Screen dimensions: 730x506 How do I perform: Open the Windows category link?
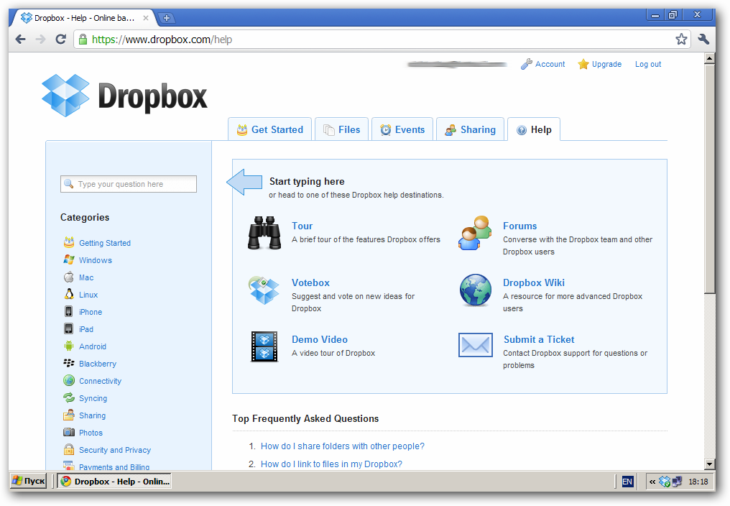pos(96,260)
